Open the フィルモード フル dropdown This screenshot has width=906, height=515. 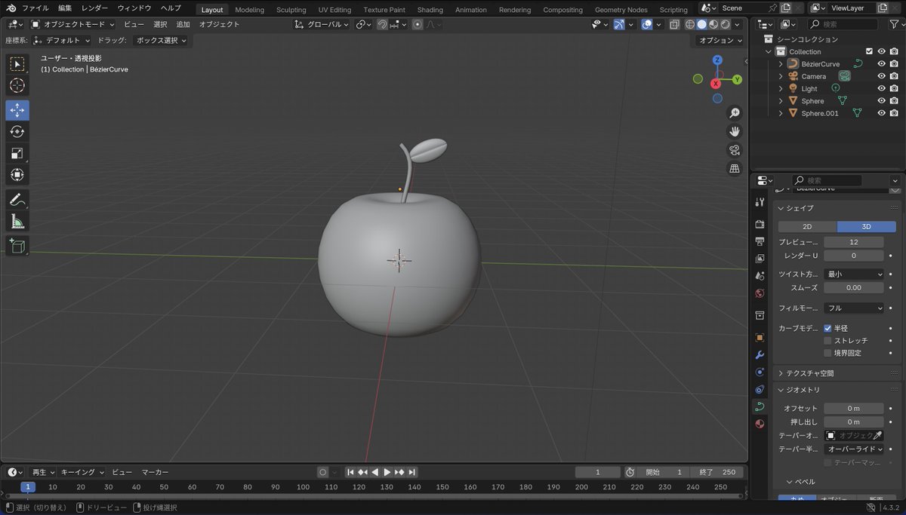(x=853, y=308)
